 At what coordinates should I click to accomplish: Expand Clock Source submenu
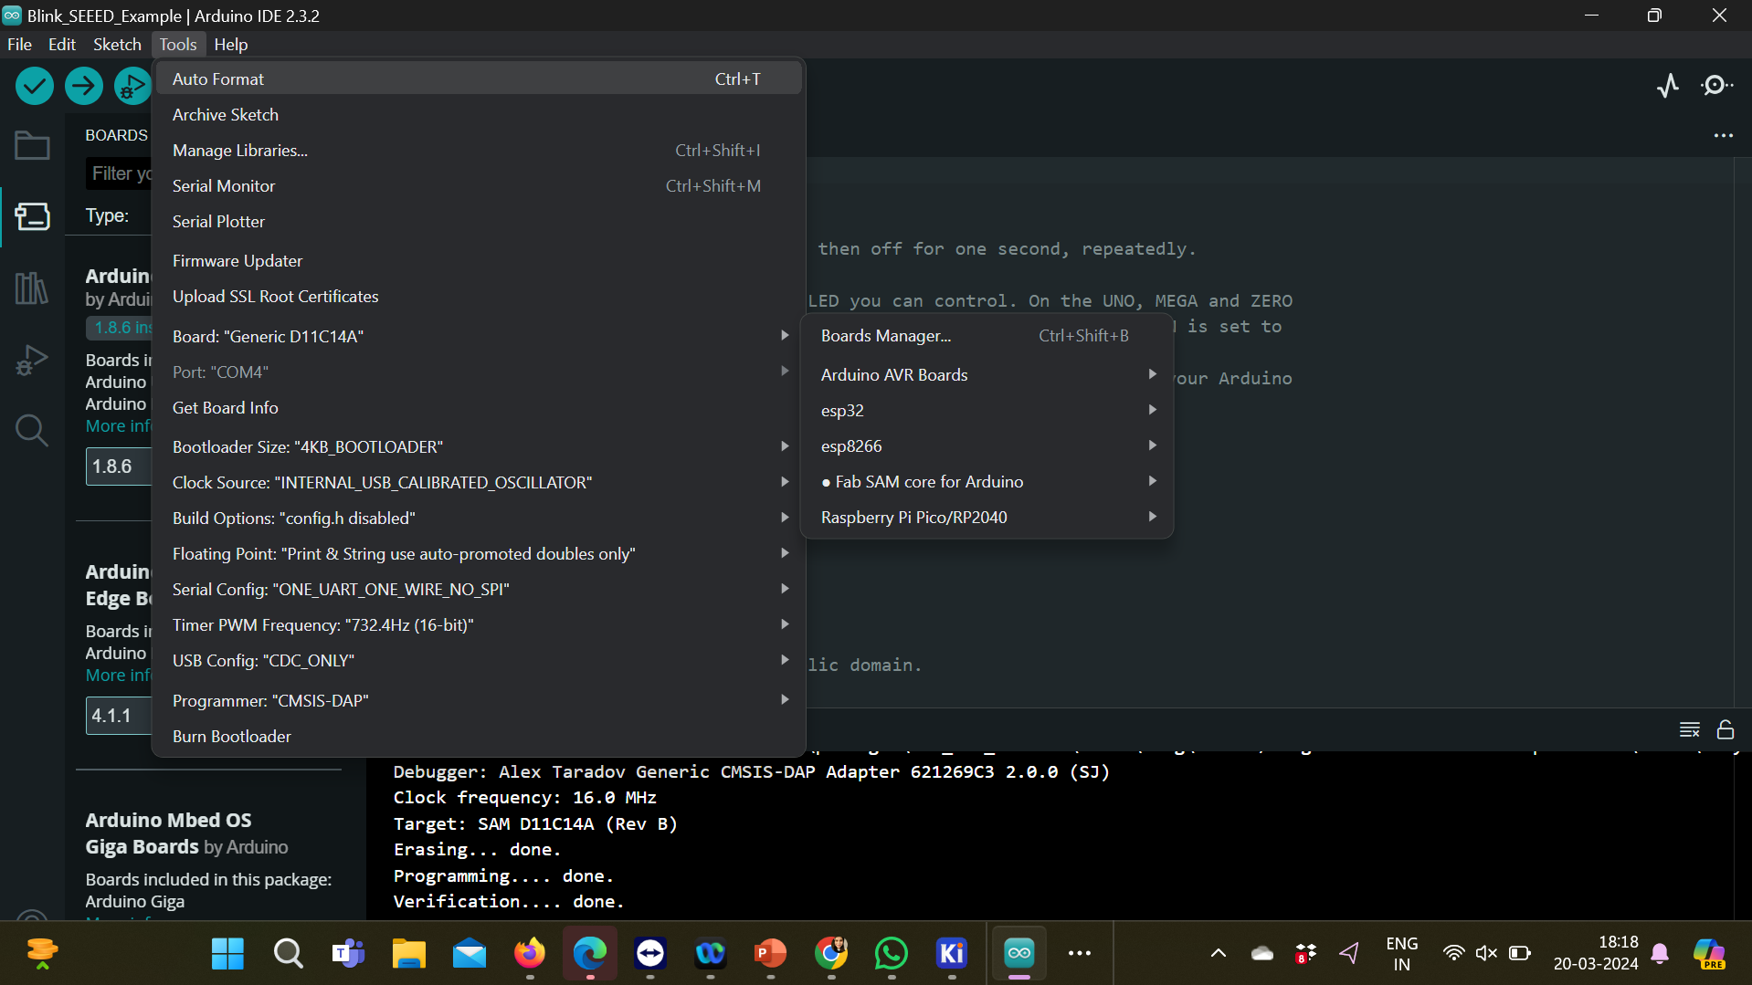479,482
